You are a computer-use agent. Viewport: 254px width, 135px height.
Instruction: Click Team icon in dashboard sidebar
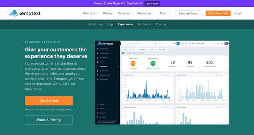click(98, 109)
